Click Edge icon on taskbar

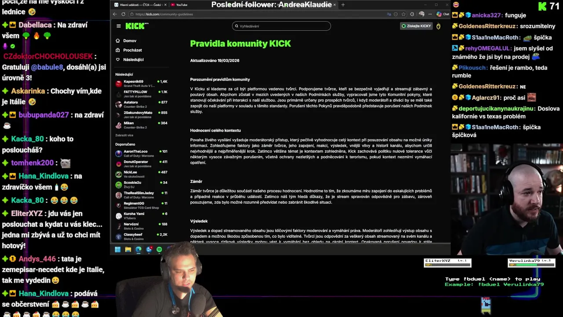click(139, 250)
